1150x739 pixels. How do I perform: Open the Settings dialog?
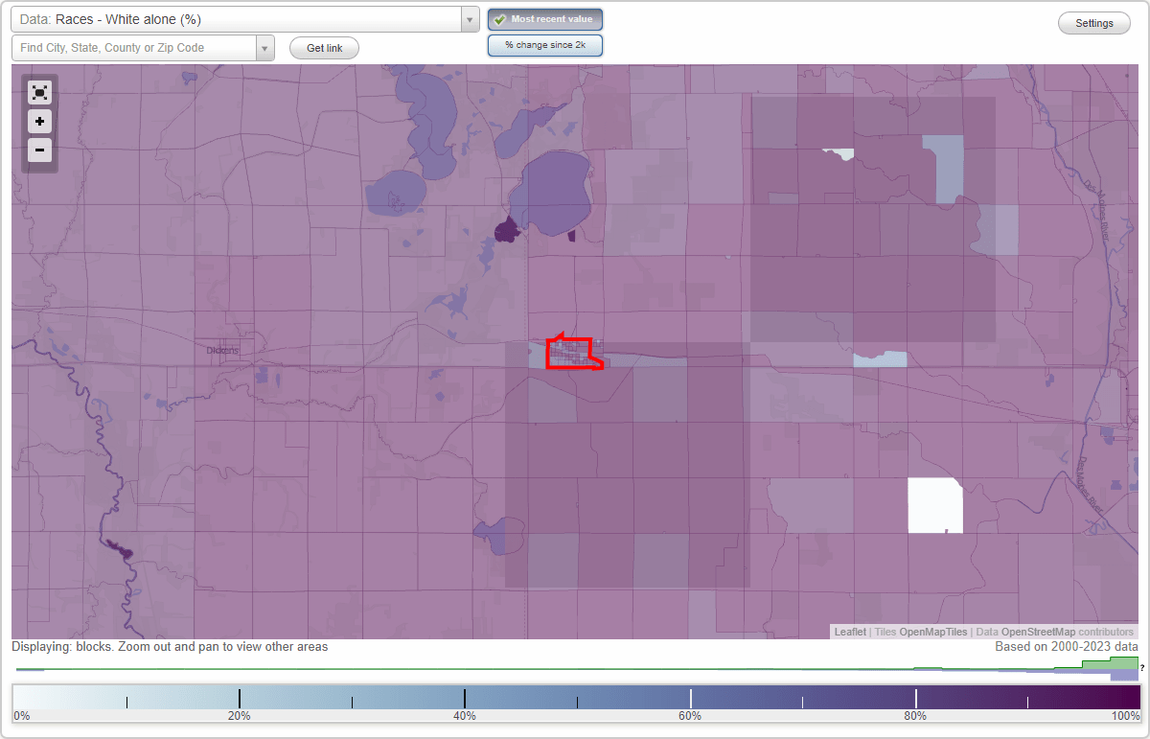tap(1093, 22)
